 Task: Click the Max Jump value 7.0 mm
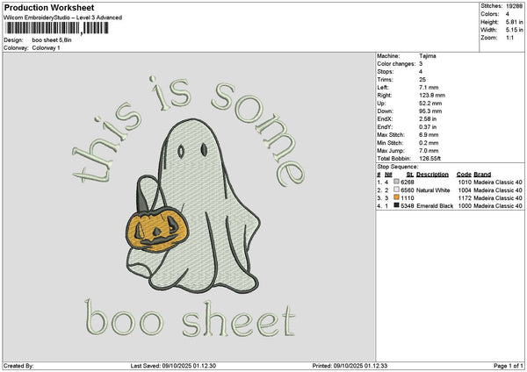click(429, 151)
